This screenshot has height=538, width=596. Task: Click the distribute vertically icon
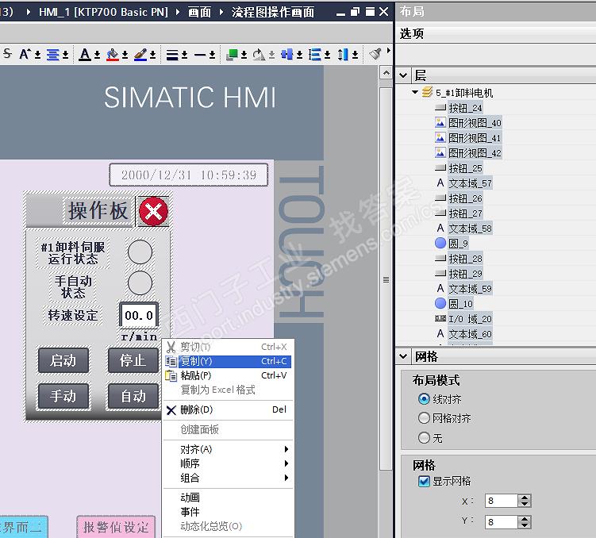point(315,54)
